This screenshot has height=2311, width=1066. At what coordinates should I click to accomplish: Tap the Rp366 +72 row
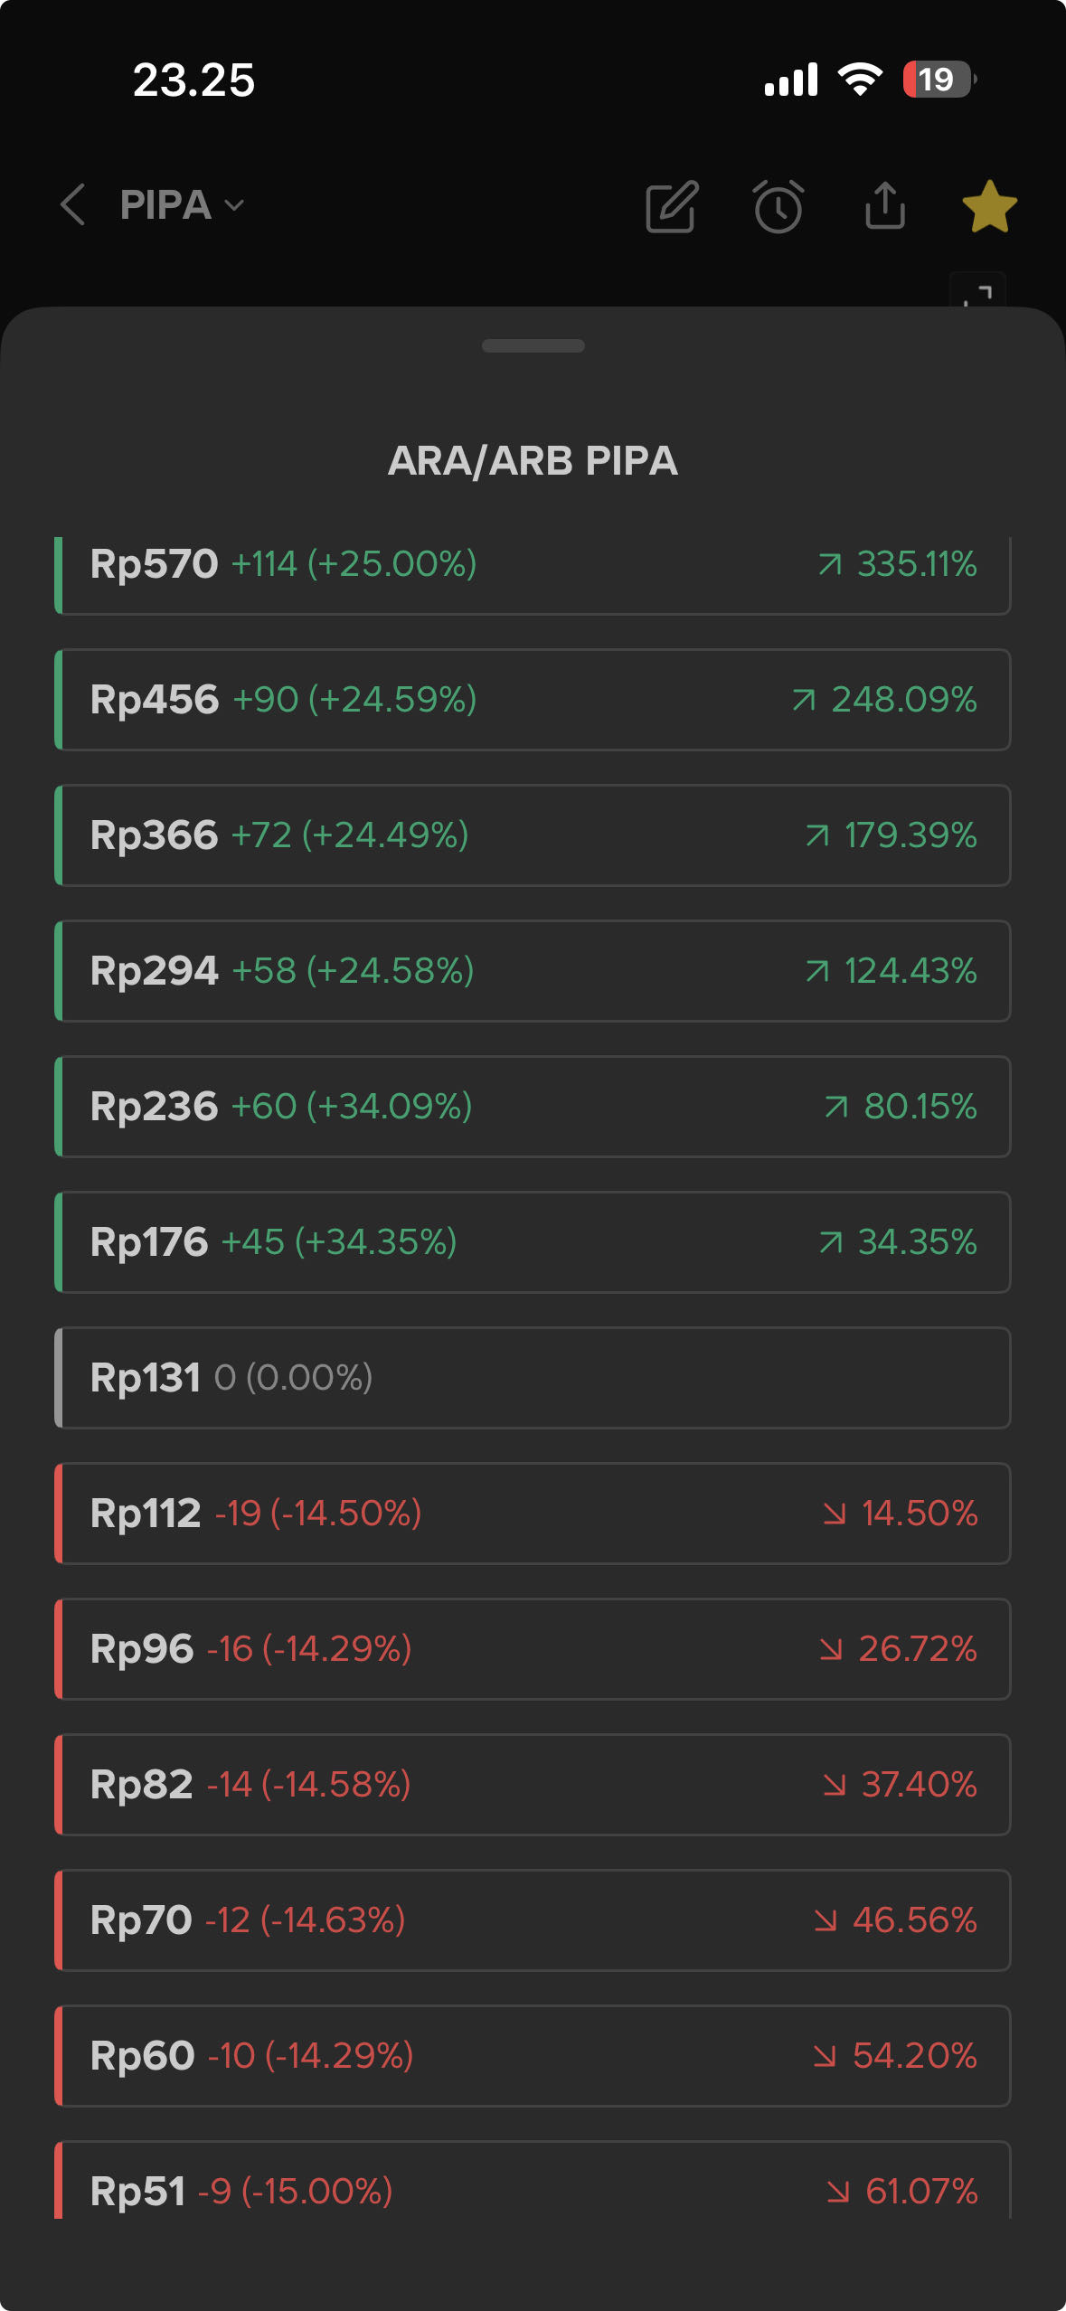coord(533,835)
